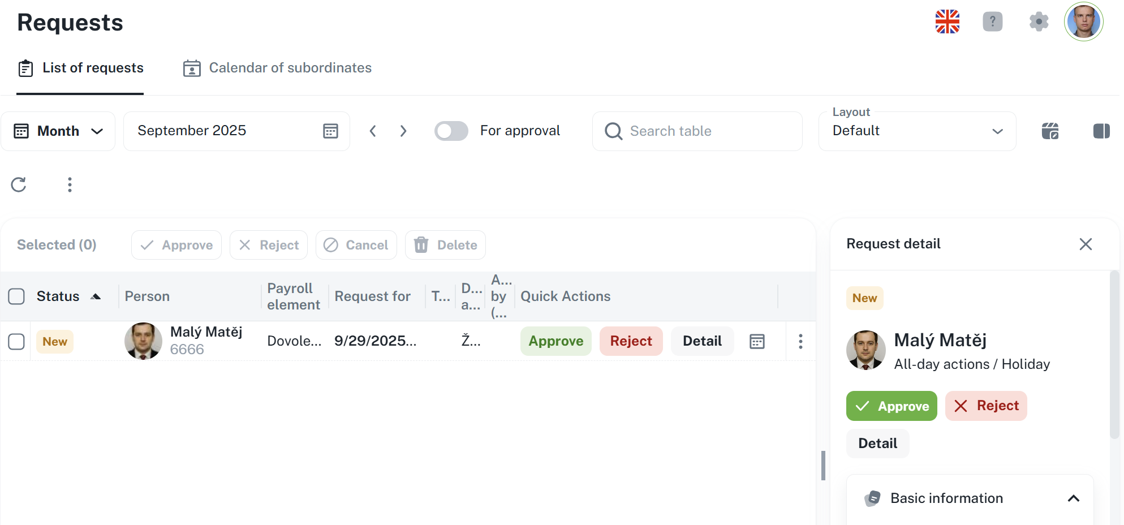Toggle the side panel layout icon

pos(1101,131)
